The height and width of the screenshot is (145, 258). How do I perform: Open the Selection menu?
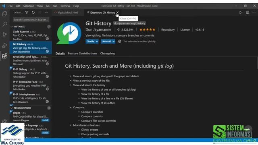29,6
